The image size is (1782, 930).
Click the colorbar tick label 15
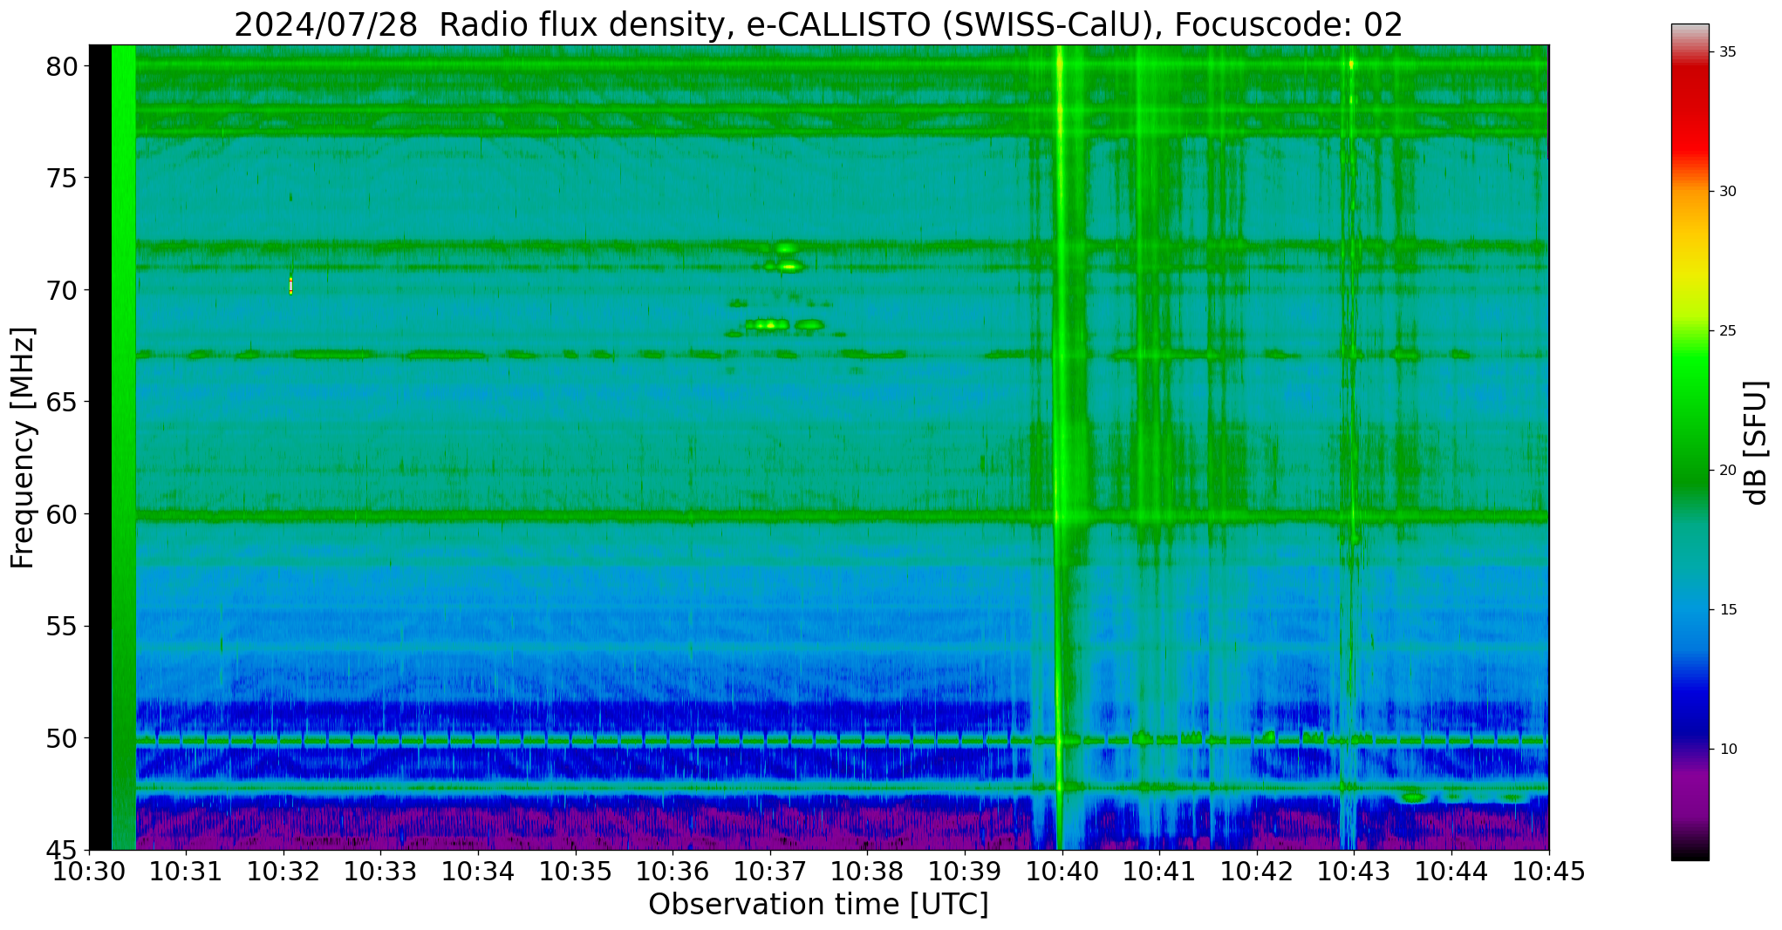point(1727,609)
